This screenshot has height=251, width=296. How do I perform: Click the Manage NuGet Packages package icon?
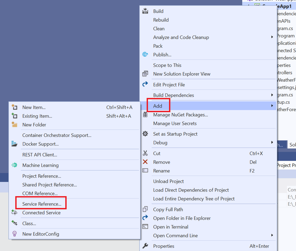tap(145, 115)
